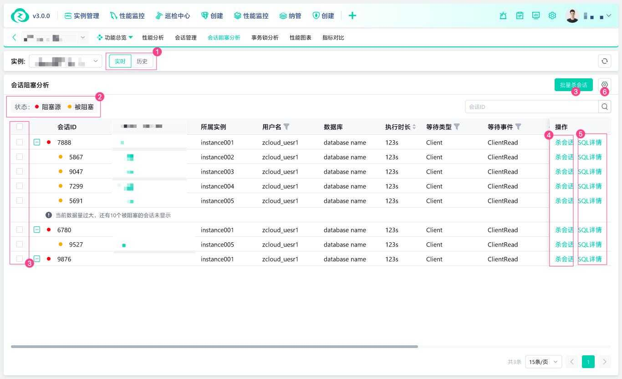The height and width of the screenshot is (379, 622).
Task: Click the 批量杀会话 button
Action: tap(574, 85)
